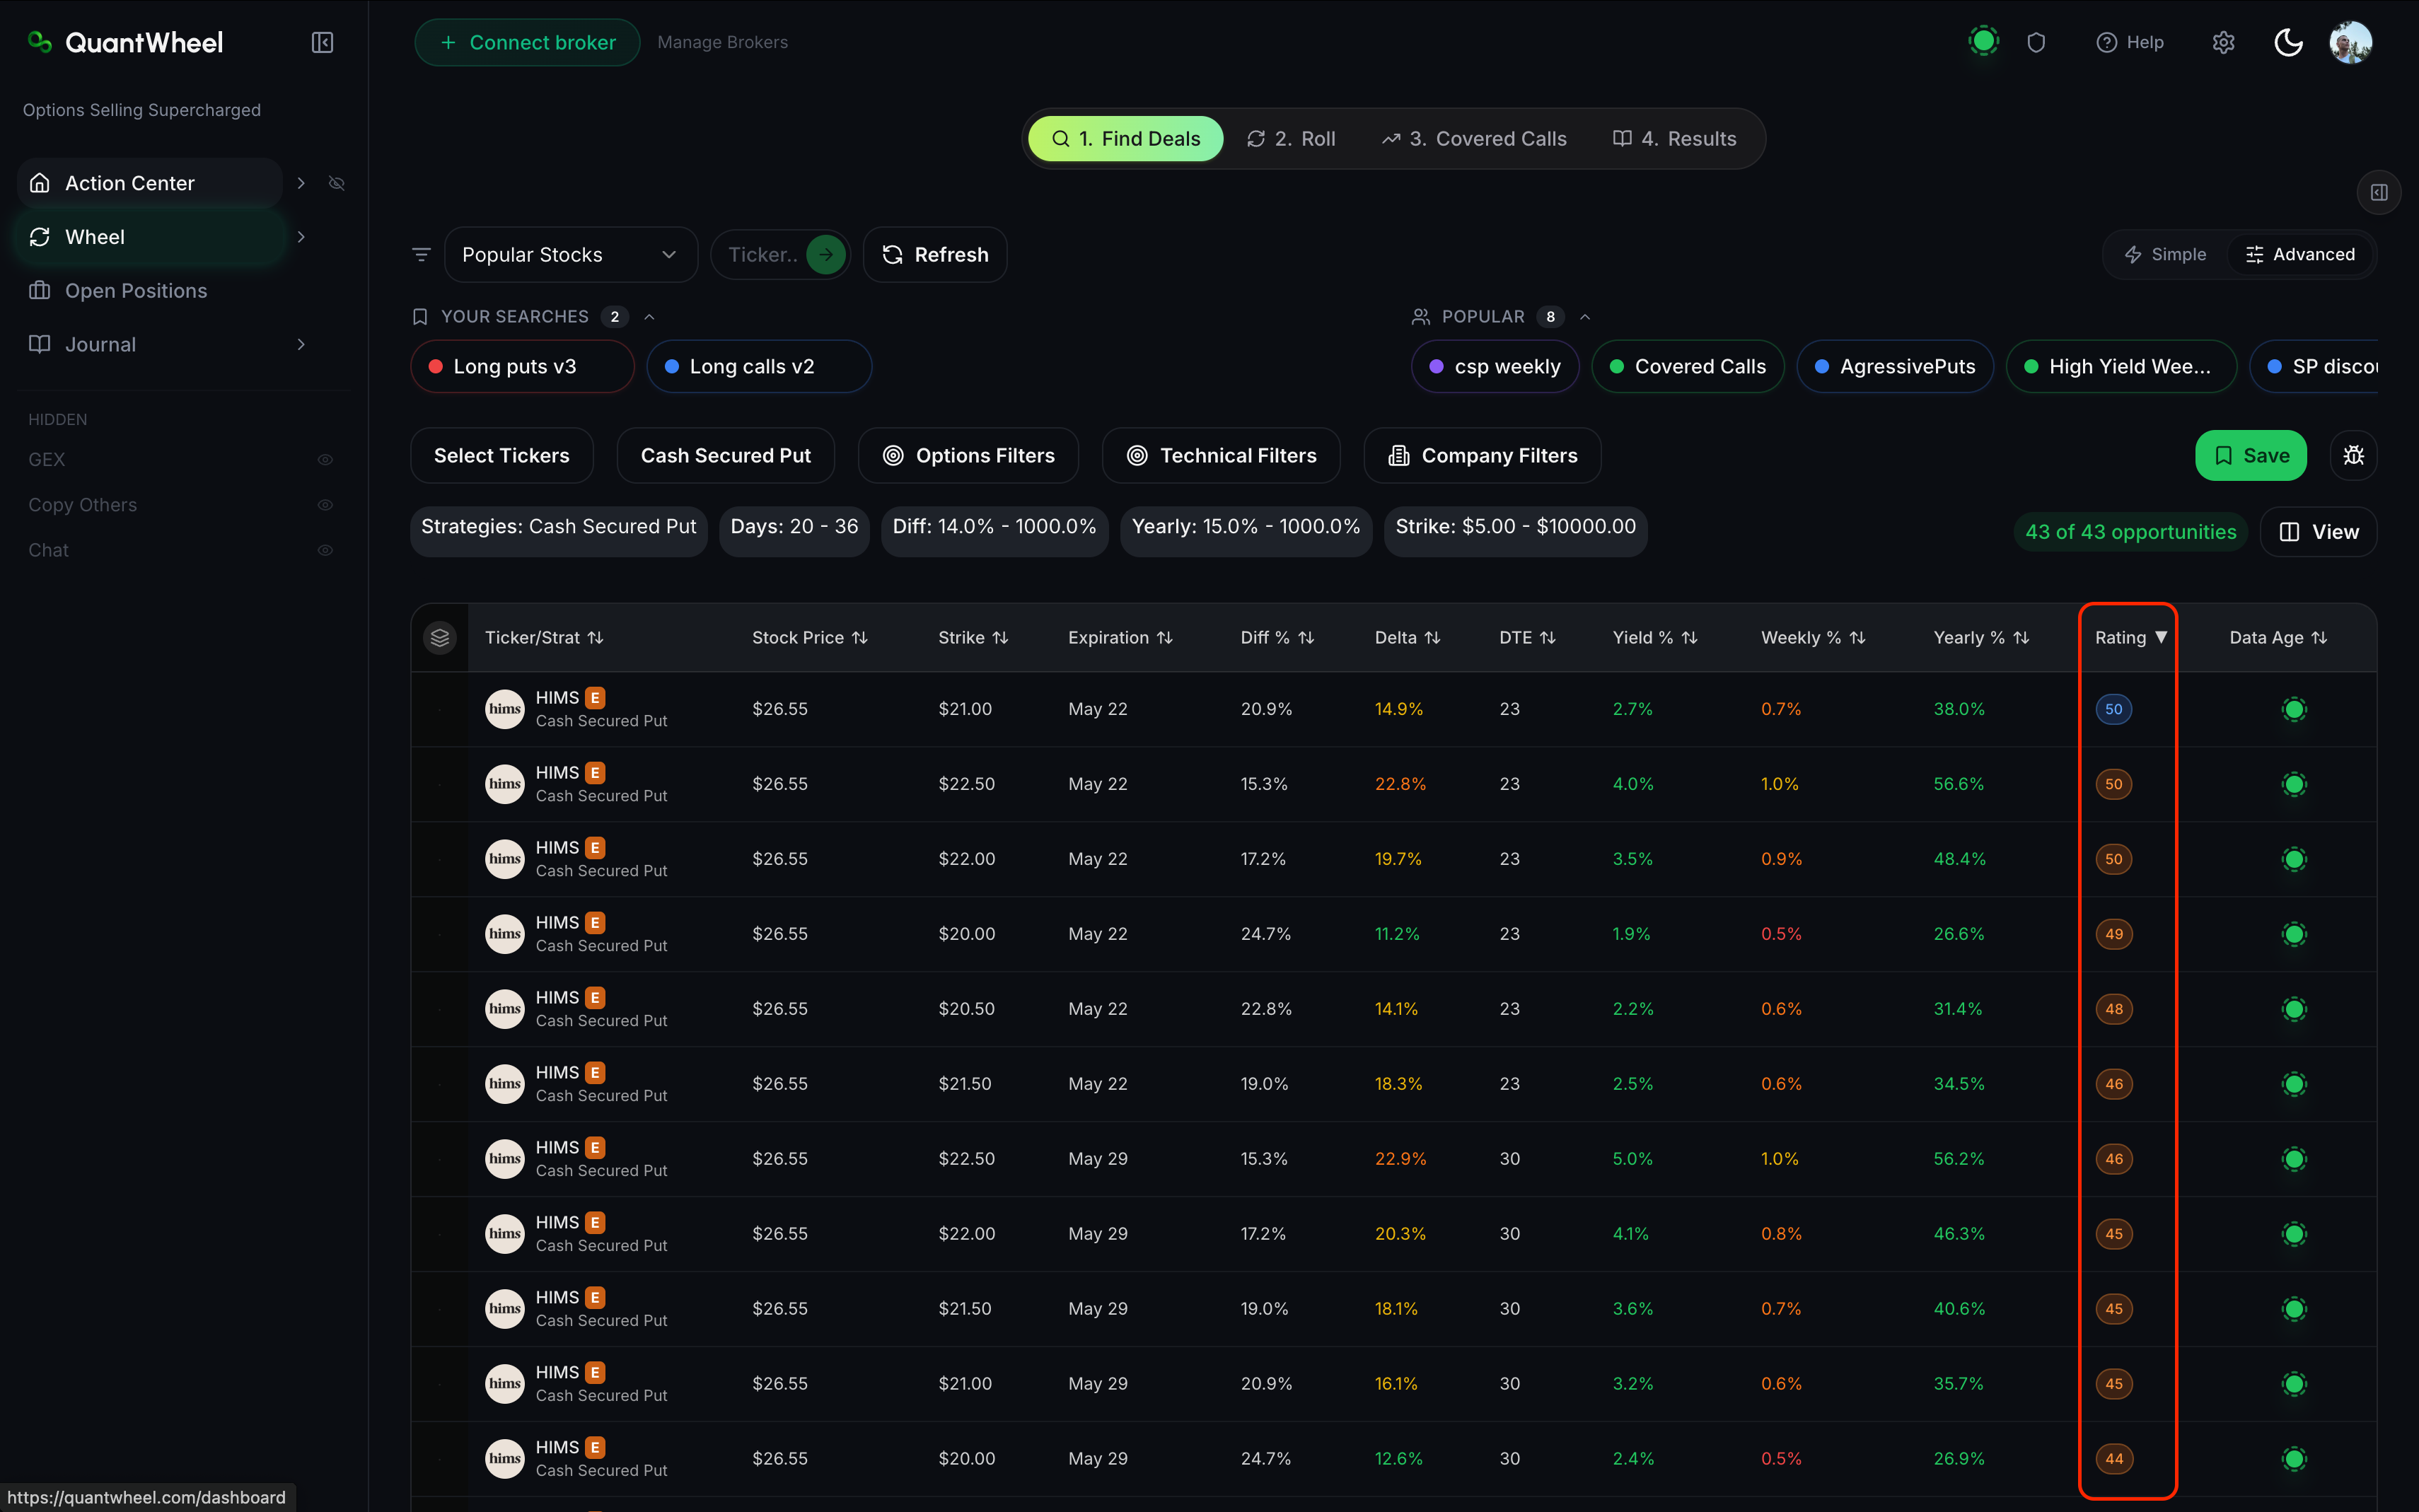Sort by Strike column
This screenshot has width=2419, height=1512.
(x=973, y=638)
